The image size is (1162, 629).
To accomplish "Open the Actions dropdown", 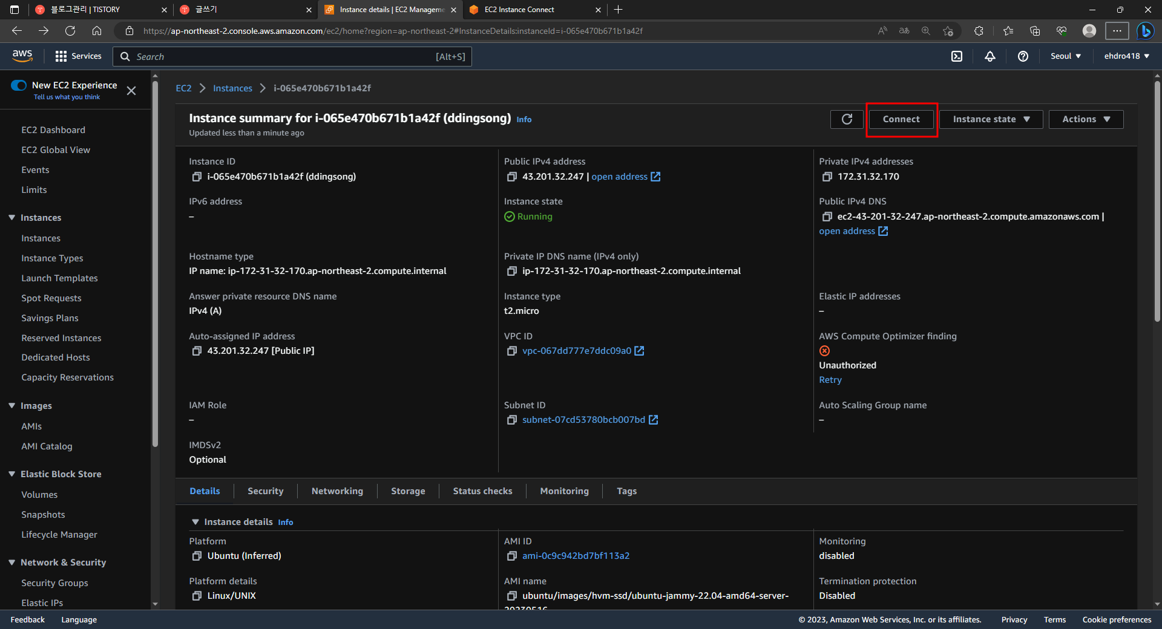I will 1086,119.
